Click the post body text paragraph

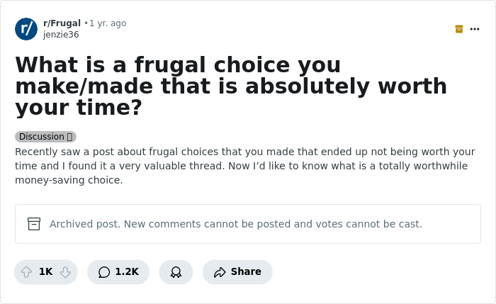[244, 166]
